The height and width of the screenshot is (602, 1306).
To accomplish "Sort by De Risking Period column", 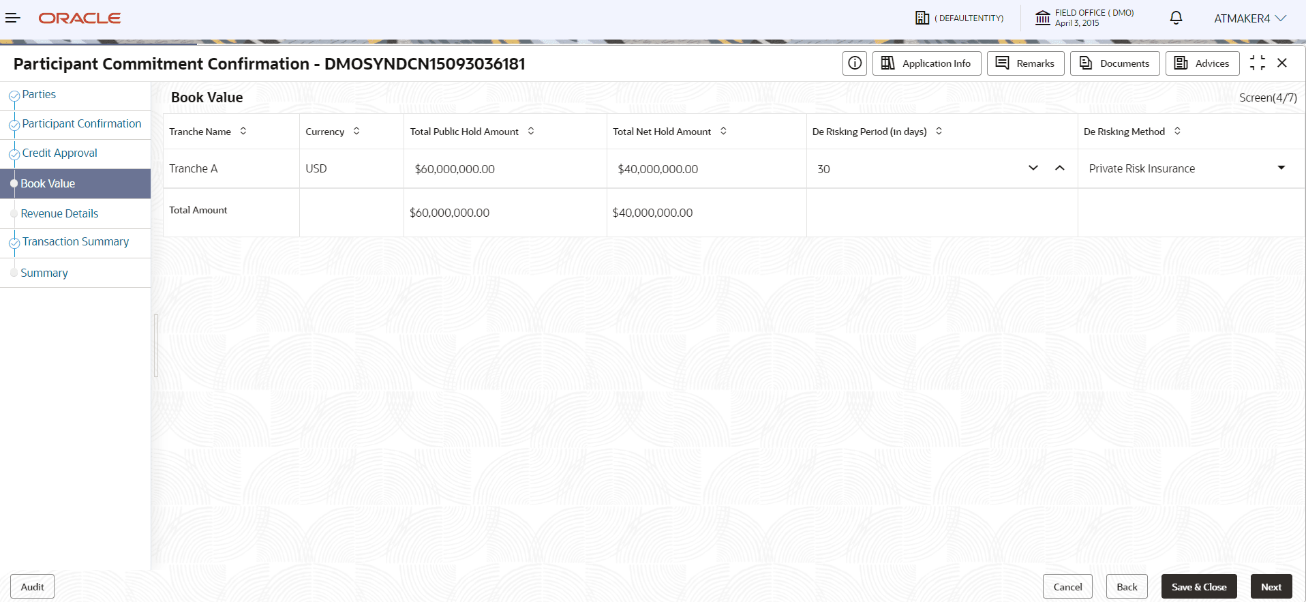I will [939, 131].
